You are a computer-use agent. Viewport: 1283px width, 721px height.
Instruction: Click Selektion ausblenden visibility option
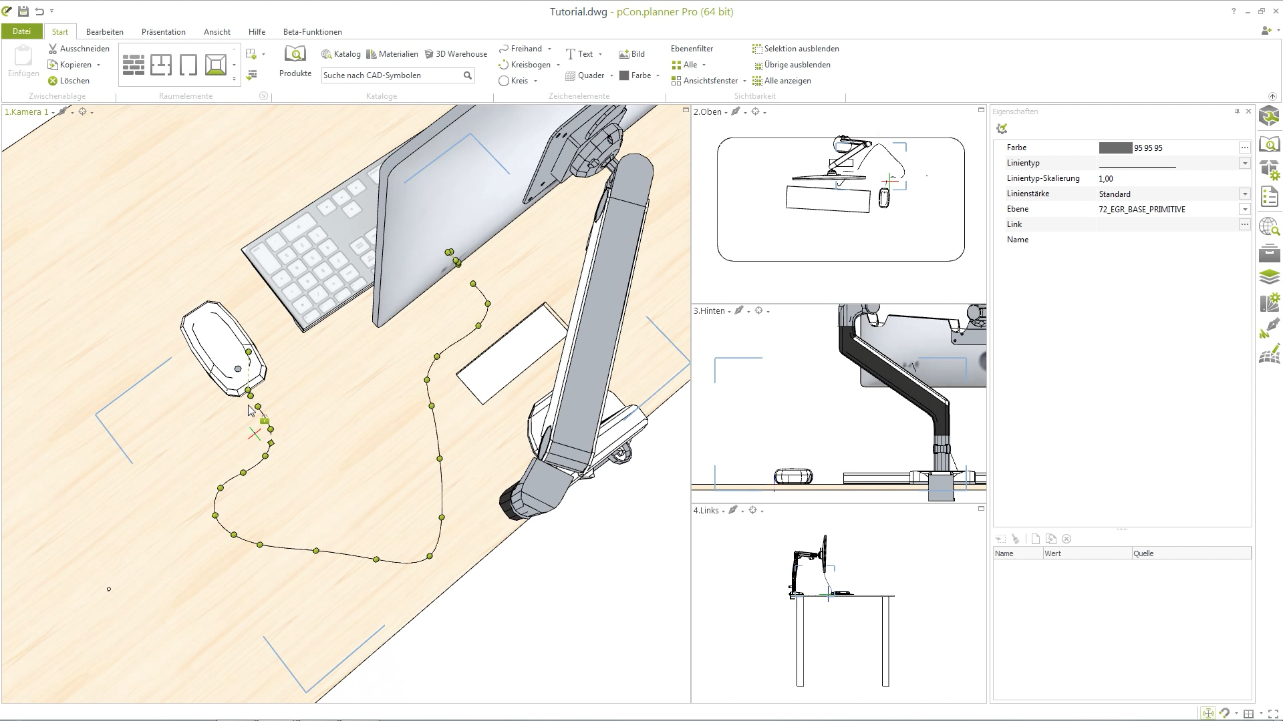(x=795, y=49)
